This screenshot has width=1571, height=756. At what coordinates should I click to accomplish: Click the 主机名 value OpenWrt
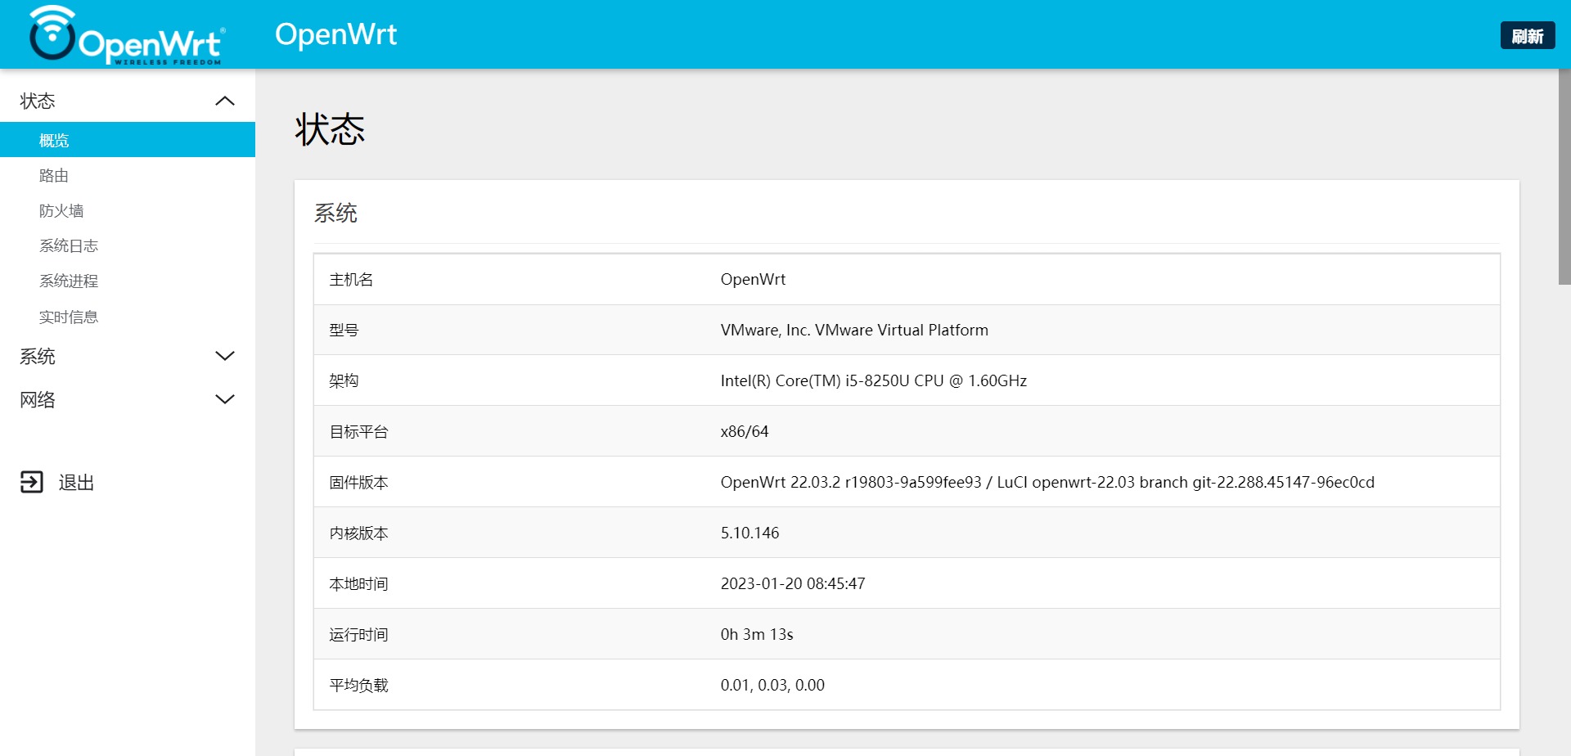753,279
